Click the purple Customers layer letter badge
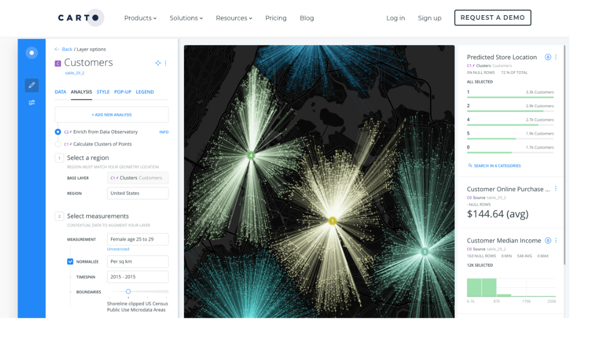Viewport: 589px width, 338px height. click(58, 64)
